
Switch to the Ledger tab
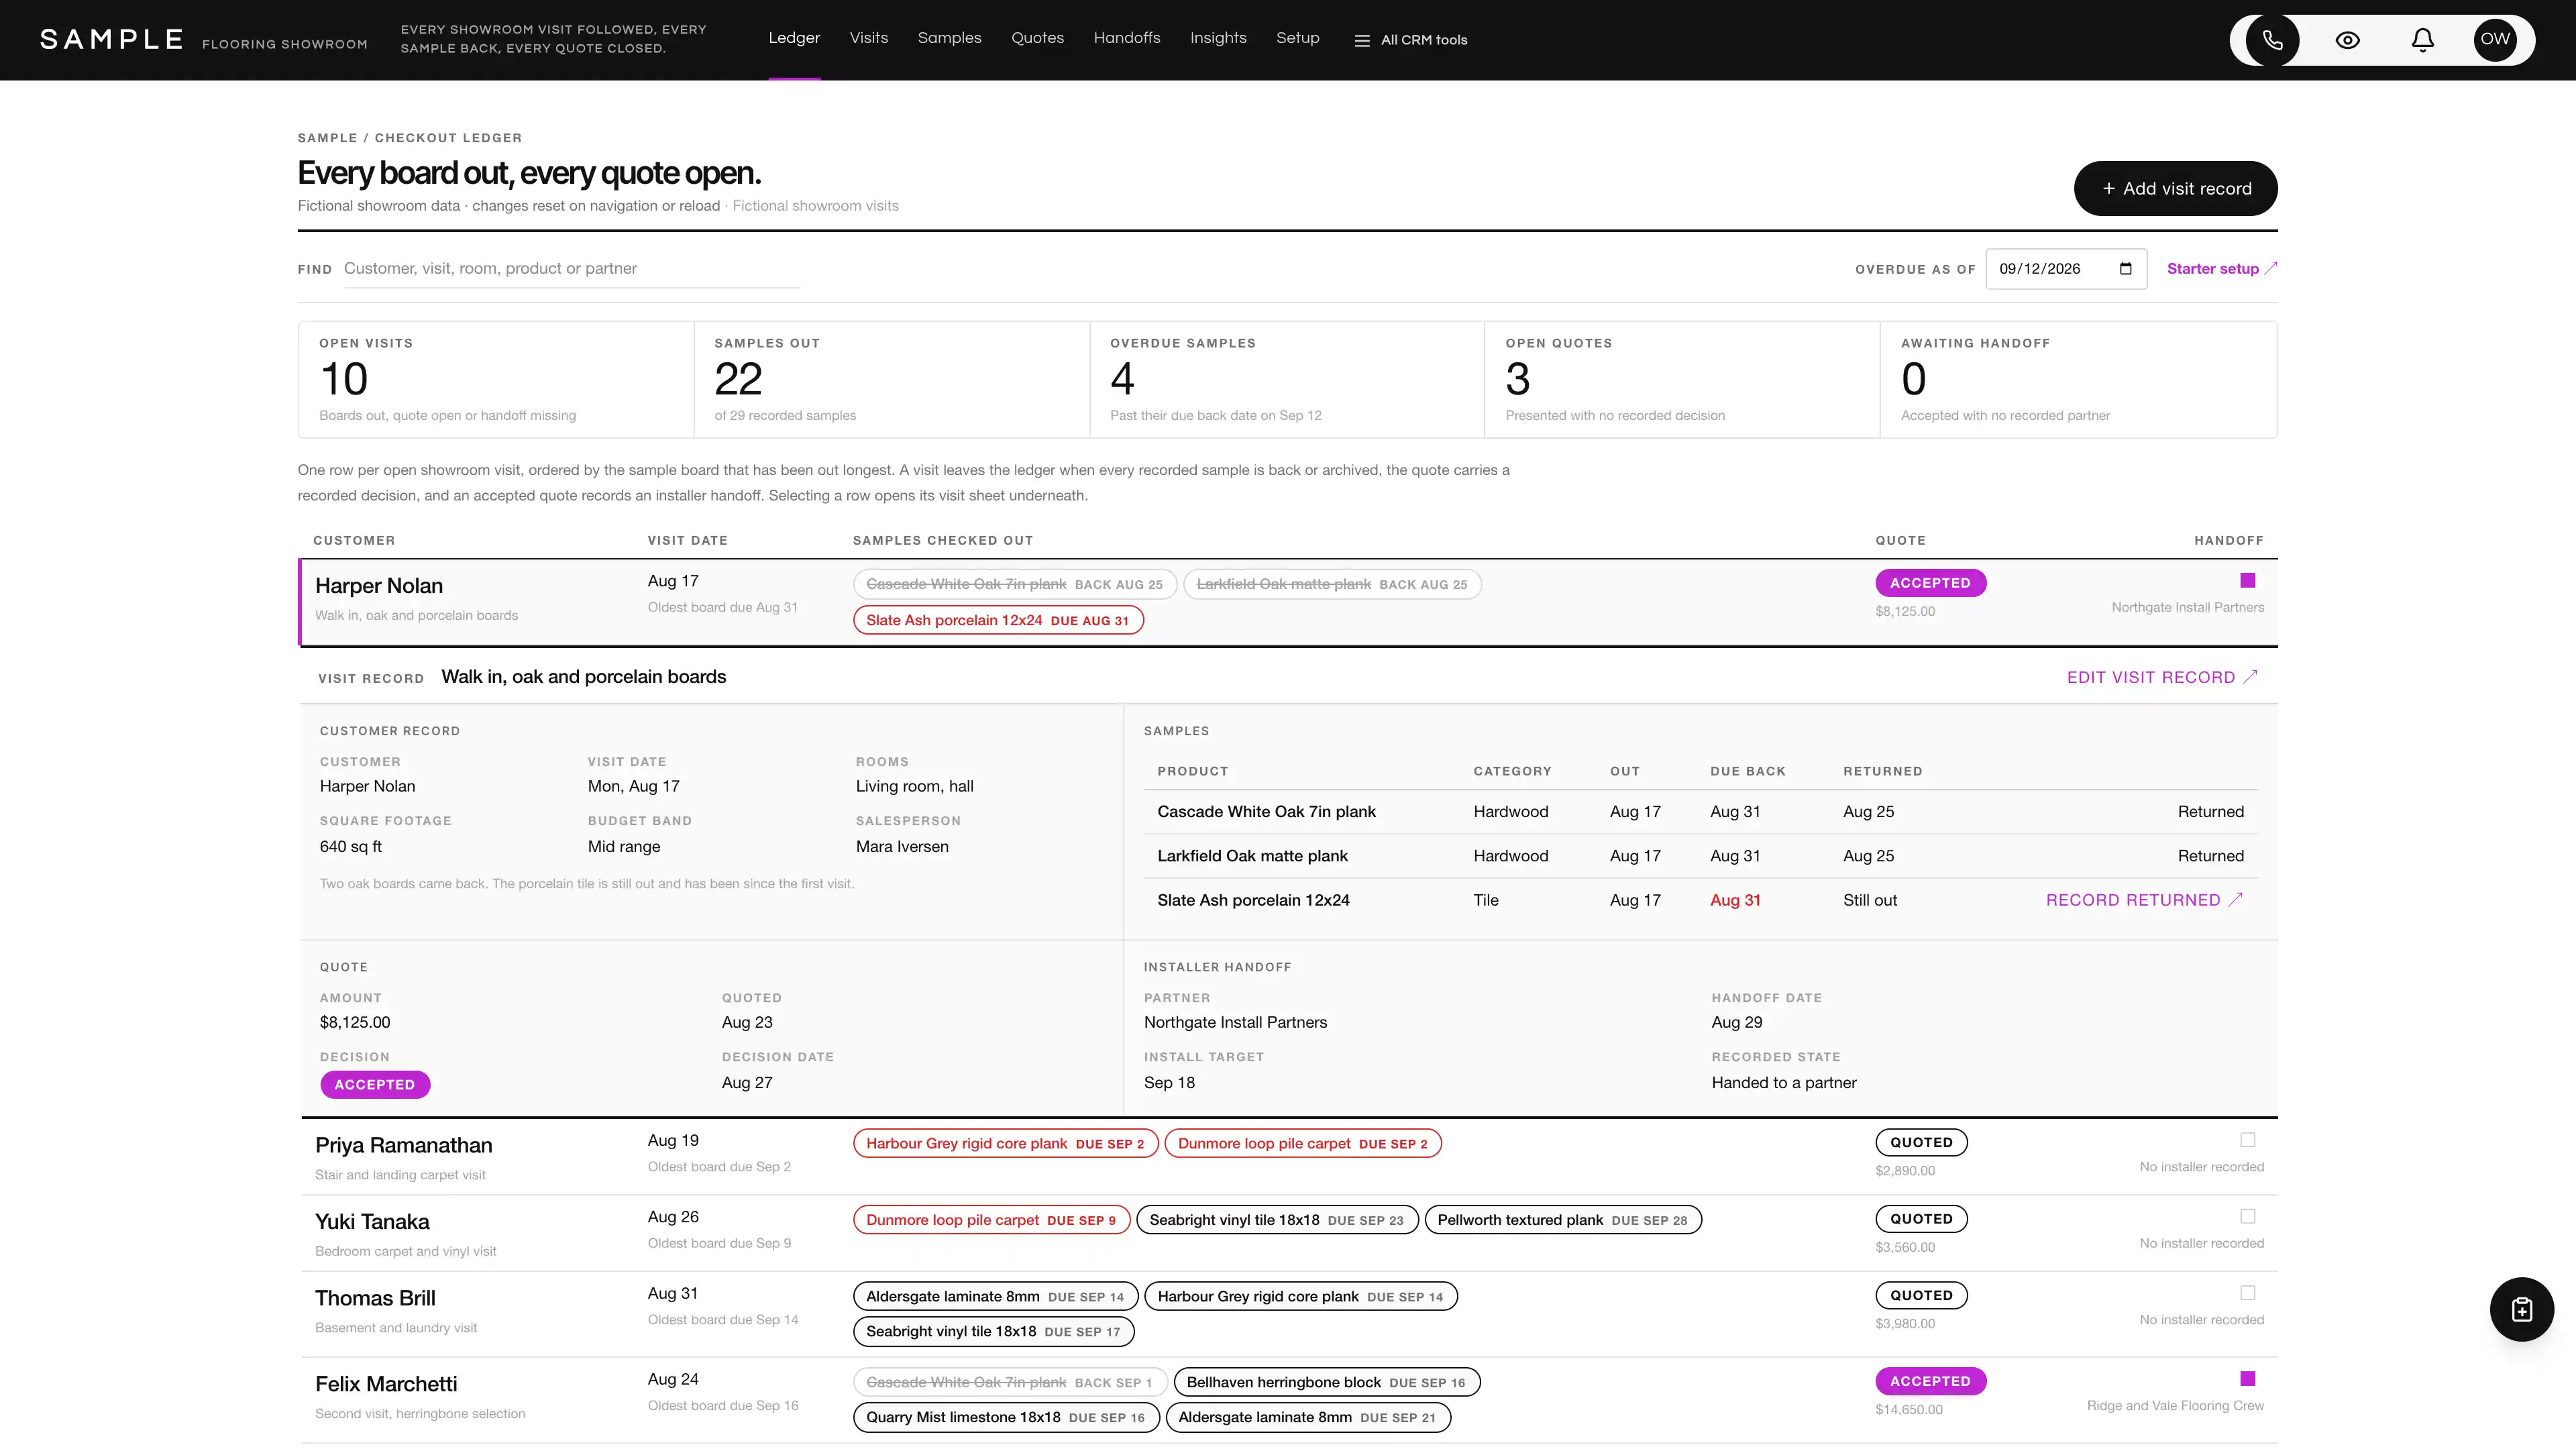[x=794, y=38]
